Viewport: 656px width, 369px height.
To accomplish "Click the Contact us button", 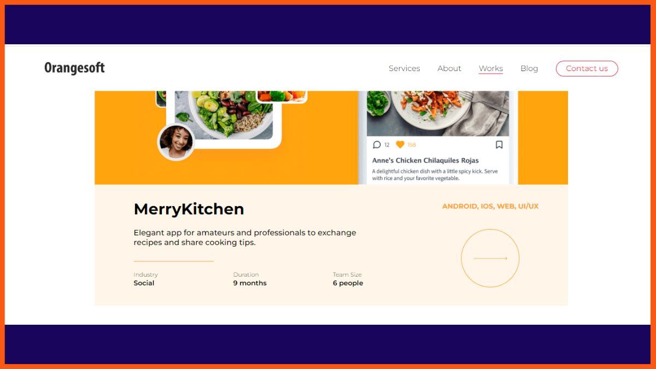I will pyautogui.click(x=587, y=68).
